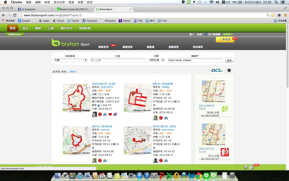Open products tab in green navigation
This screenshot has height=181, width=289.
(25, 28)
